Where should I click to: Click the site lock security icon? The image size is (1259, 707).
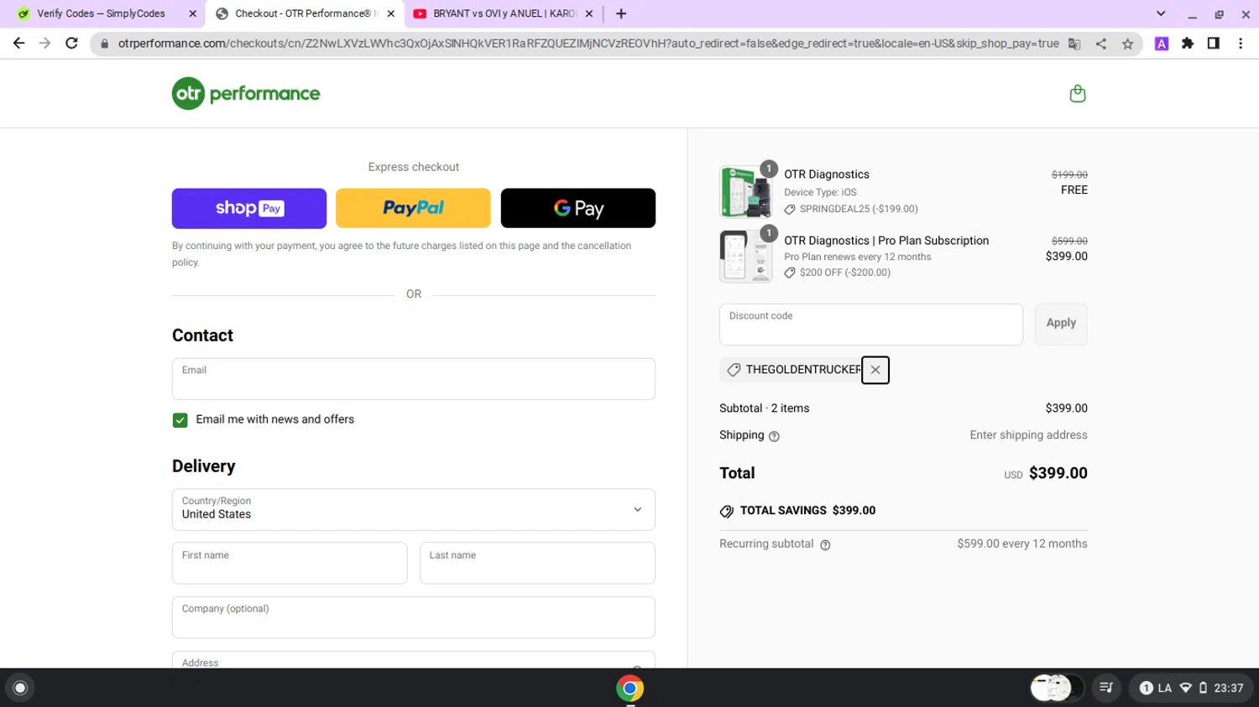pyautogui.click(x=105, y=44)
